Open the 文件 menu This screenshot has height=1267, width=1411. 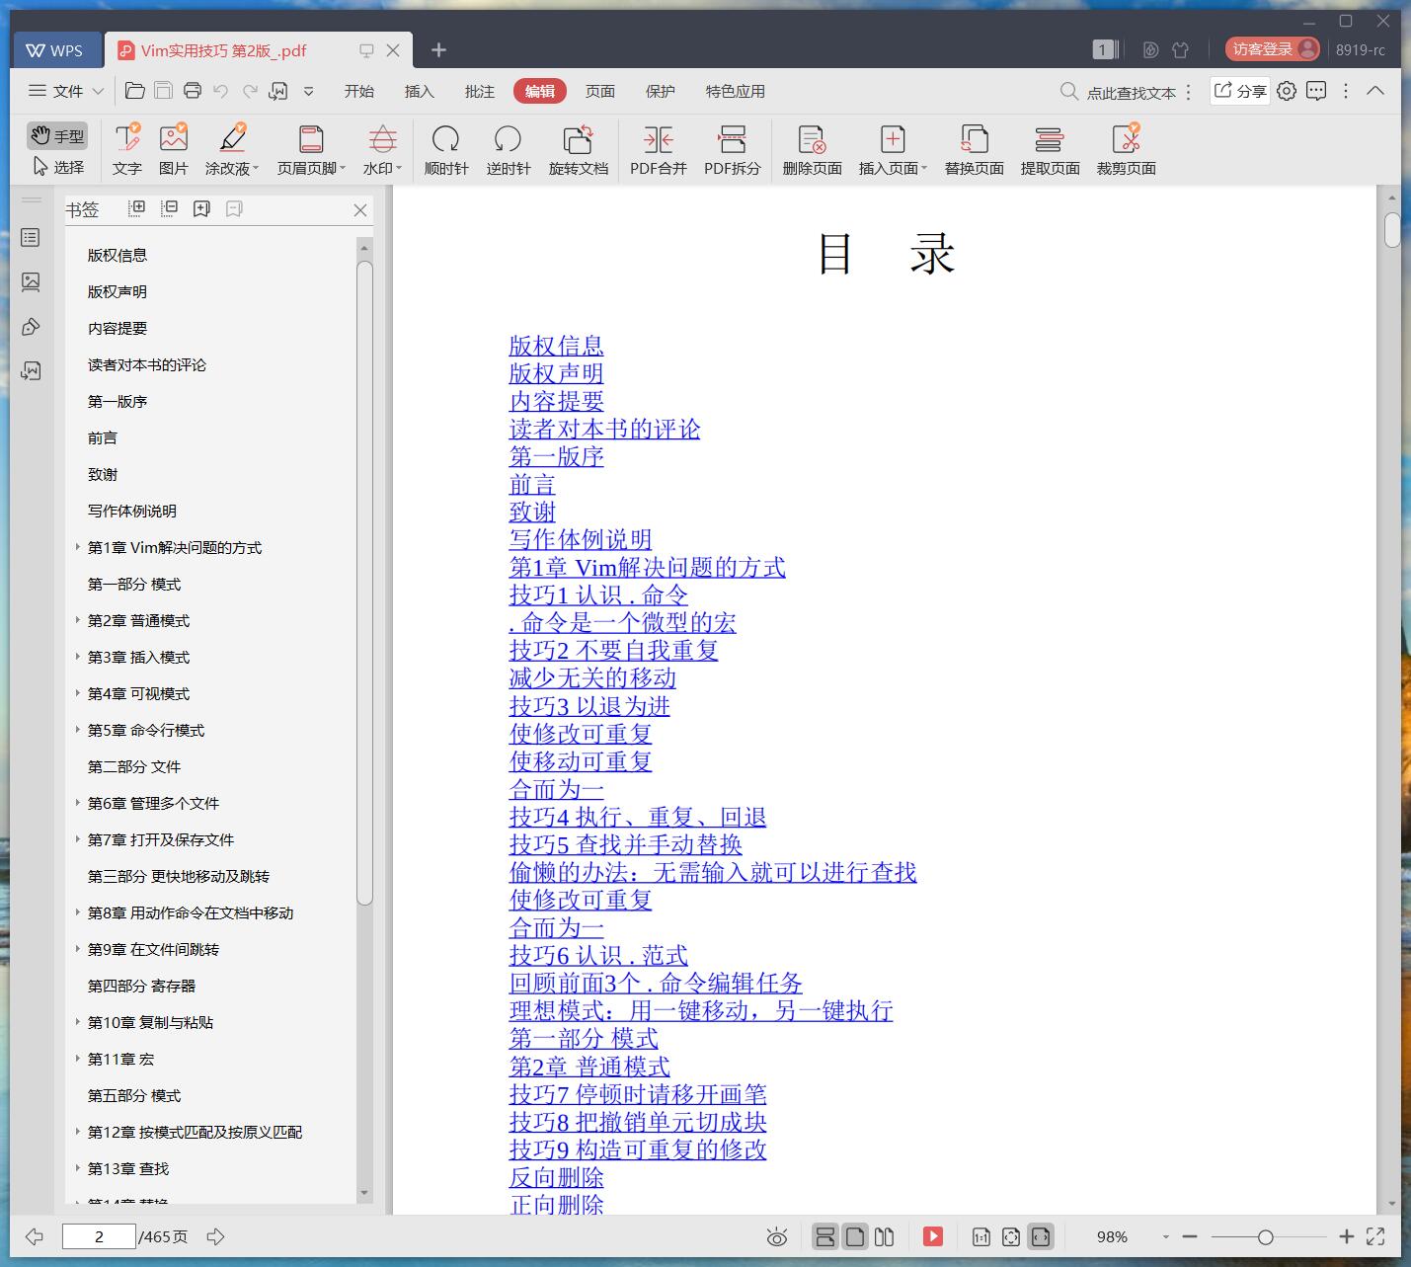[66, 91]
